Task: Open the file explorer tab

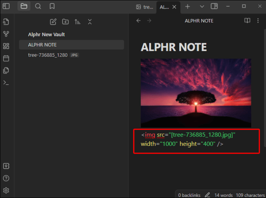Action: click(x=24, y=6)
